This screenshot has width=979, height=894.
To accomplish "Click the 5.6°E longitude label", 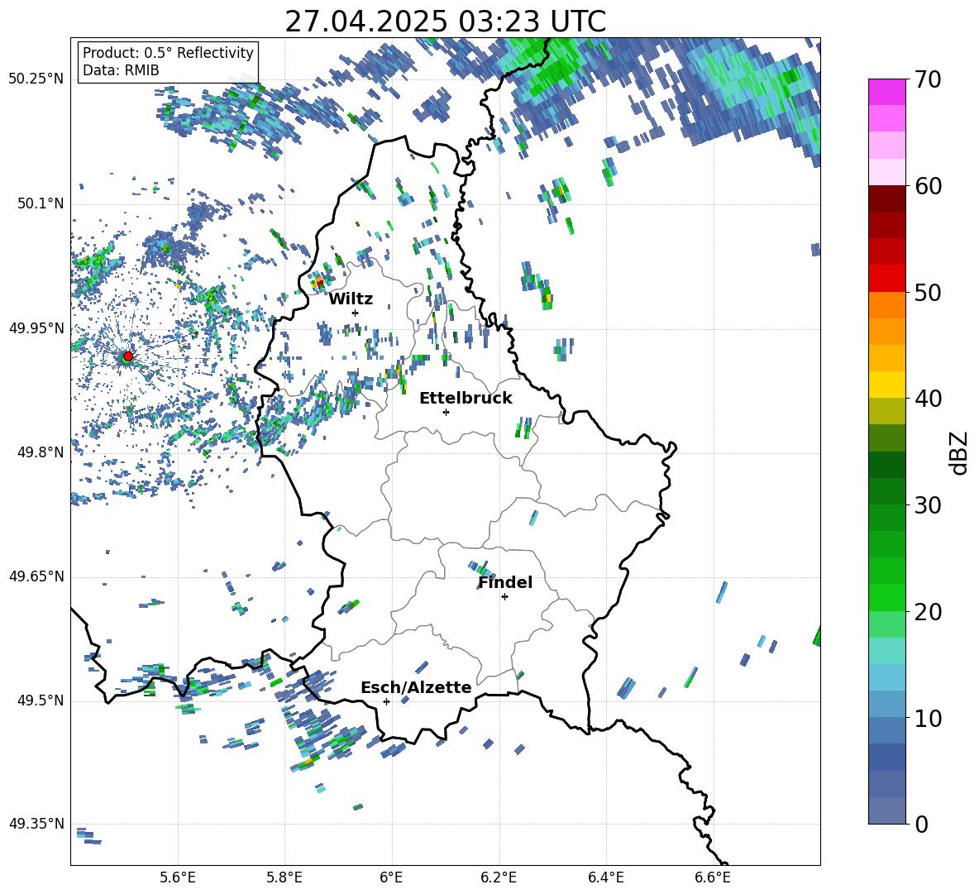I will (x=177, y=877).
